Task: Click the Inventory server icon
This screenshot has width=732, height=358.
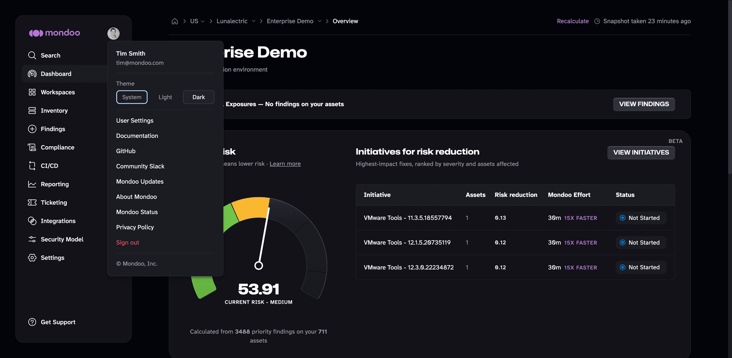Action: pos(32,110)
